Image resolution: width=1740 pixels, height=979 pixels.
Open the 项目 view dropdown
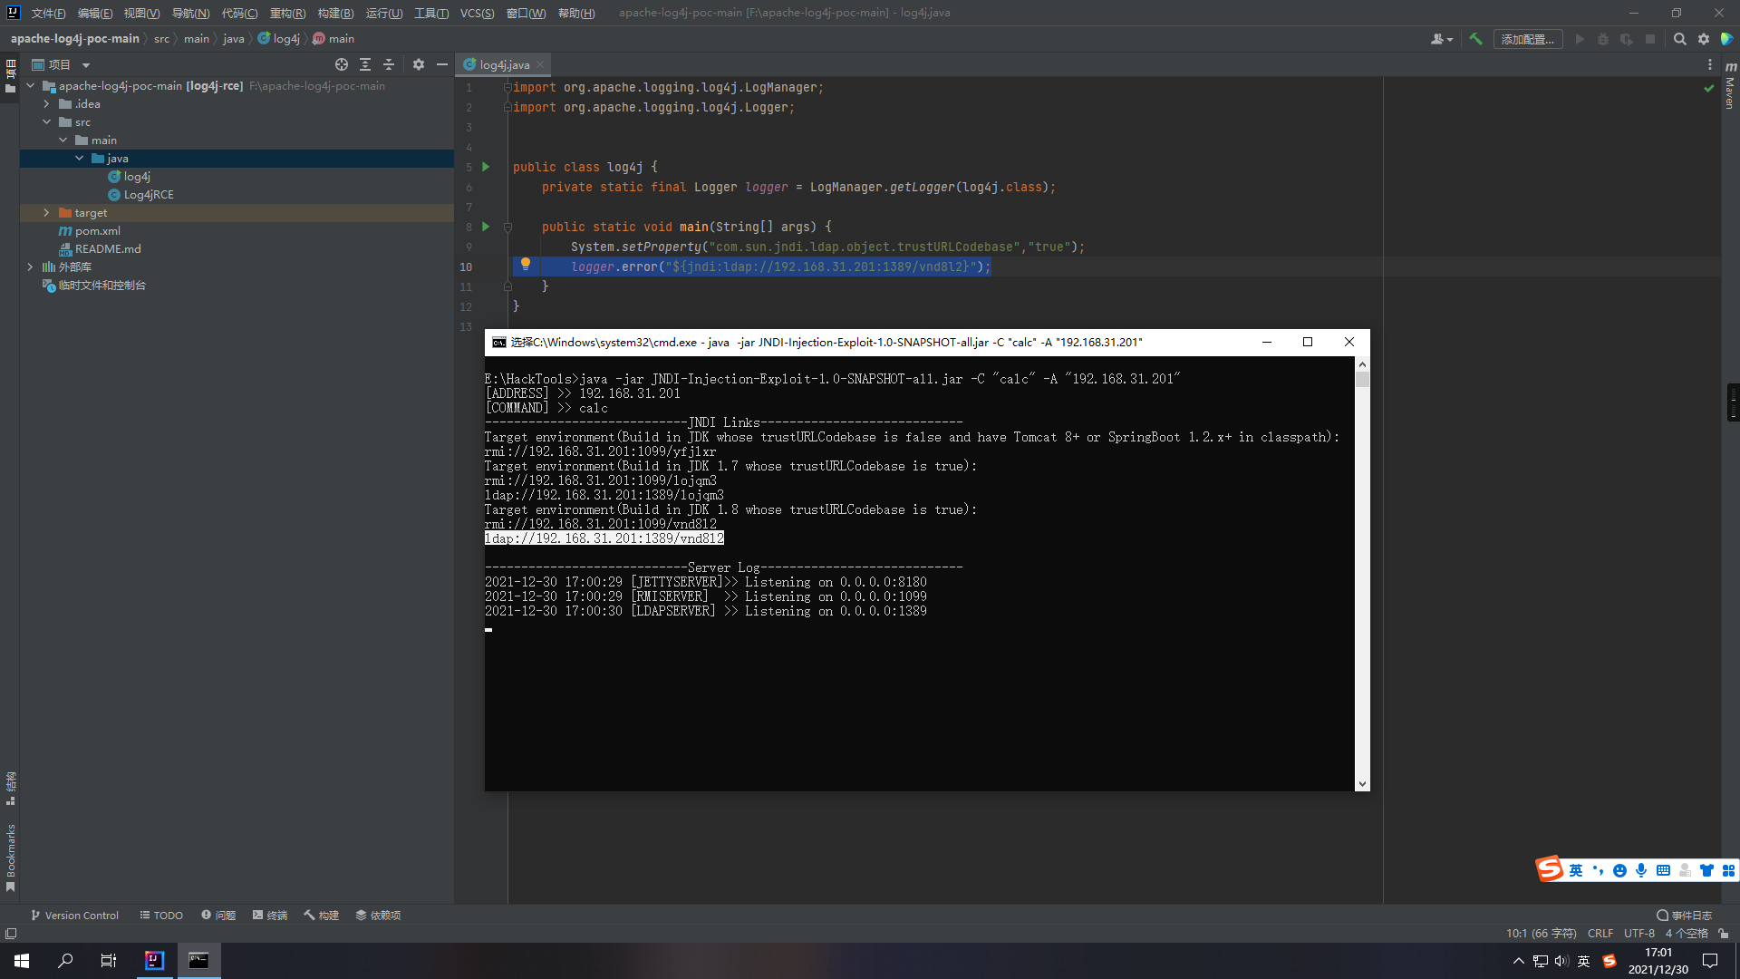tap(86, 64)
